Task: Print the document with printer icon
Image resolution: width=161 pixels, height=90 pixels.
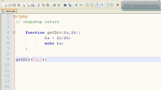Action: click(32, 5)
